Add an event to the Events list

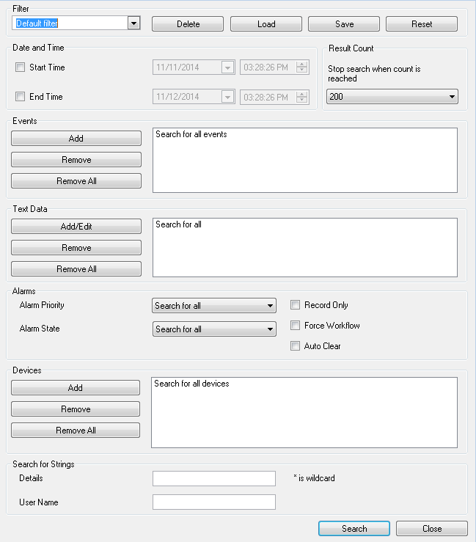coord(76,139)
